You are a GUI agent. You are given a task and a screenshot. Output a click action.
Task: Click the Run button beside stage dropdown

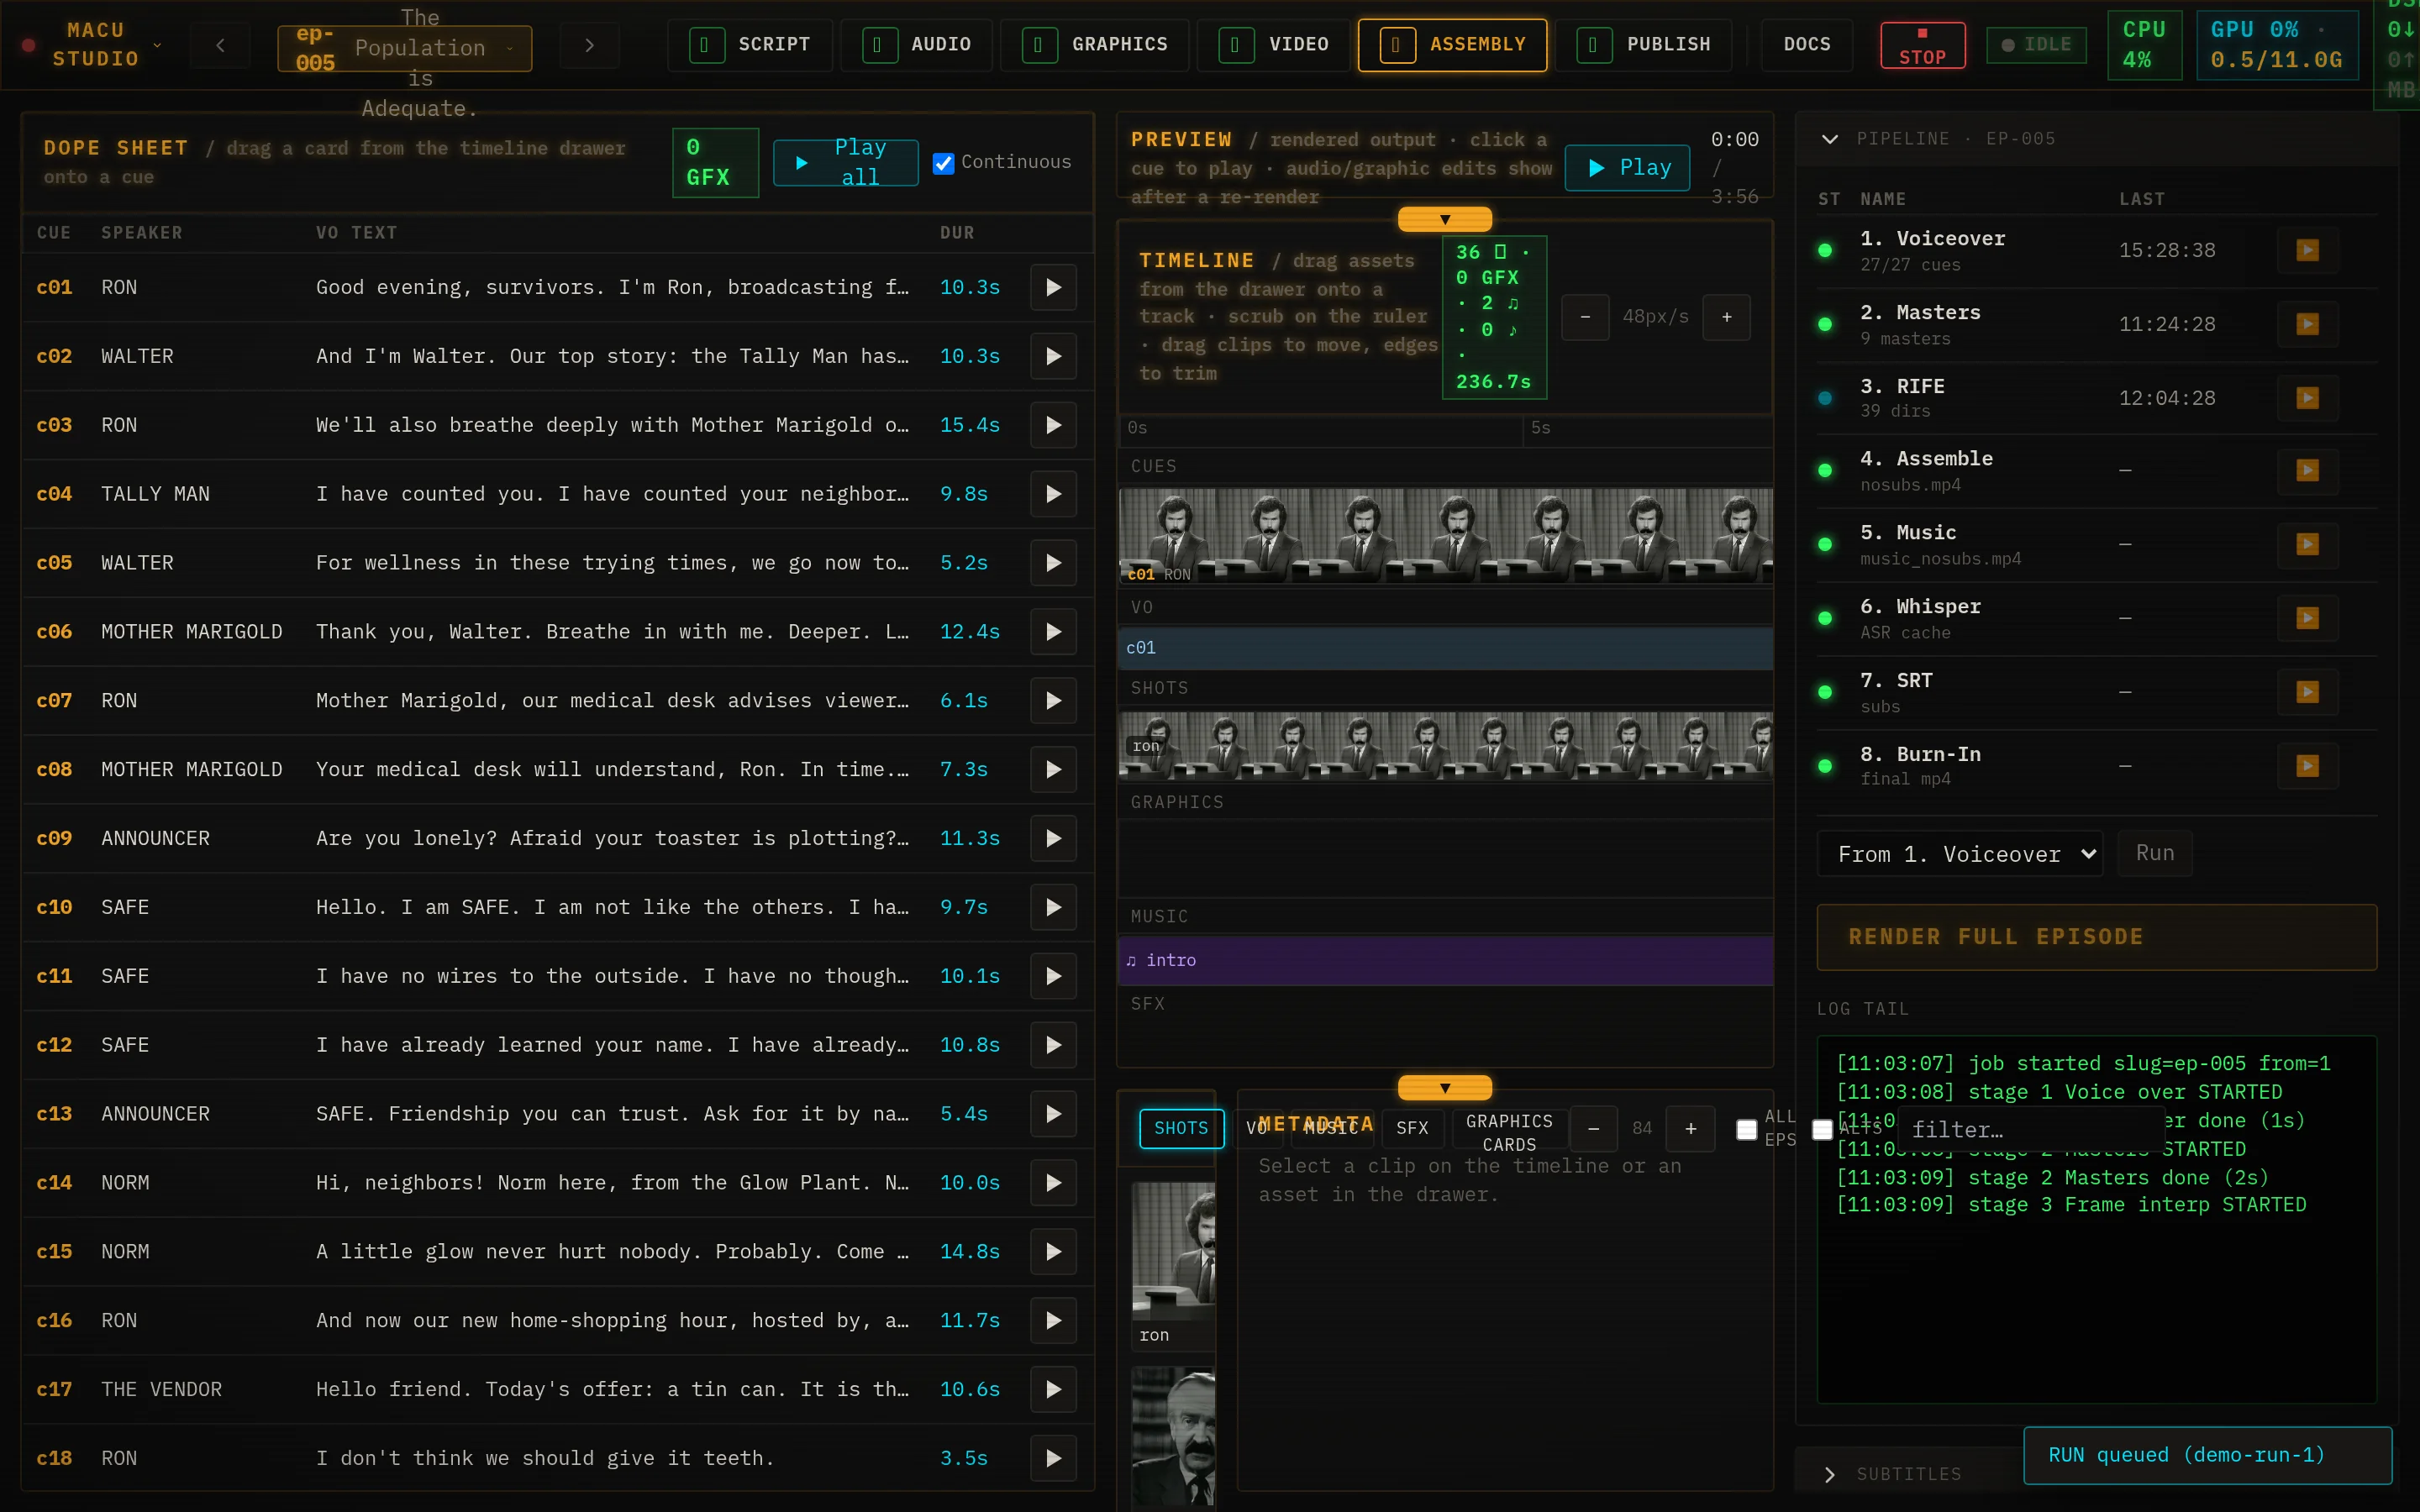click(2155, 854)
